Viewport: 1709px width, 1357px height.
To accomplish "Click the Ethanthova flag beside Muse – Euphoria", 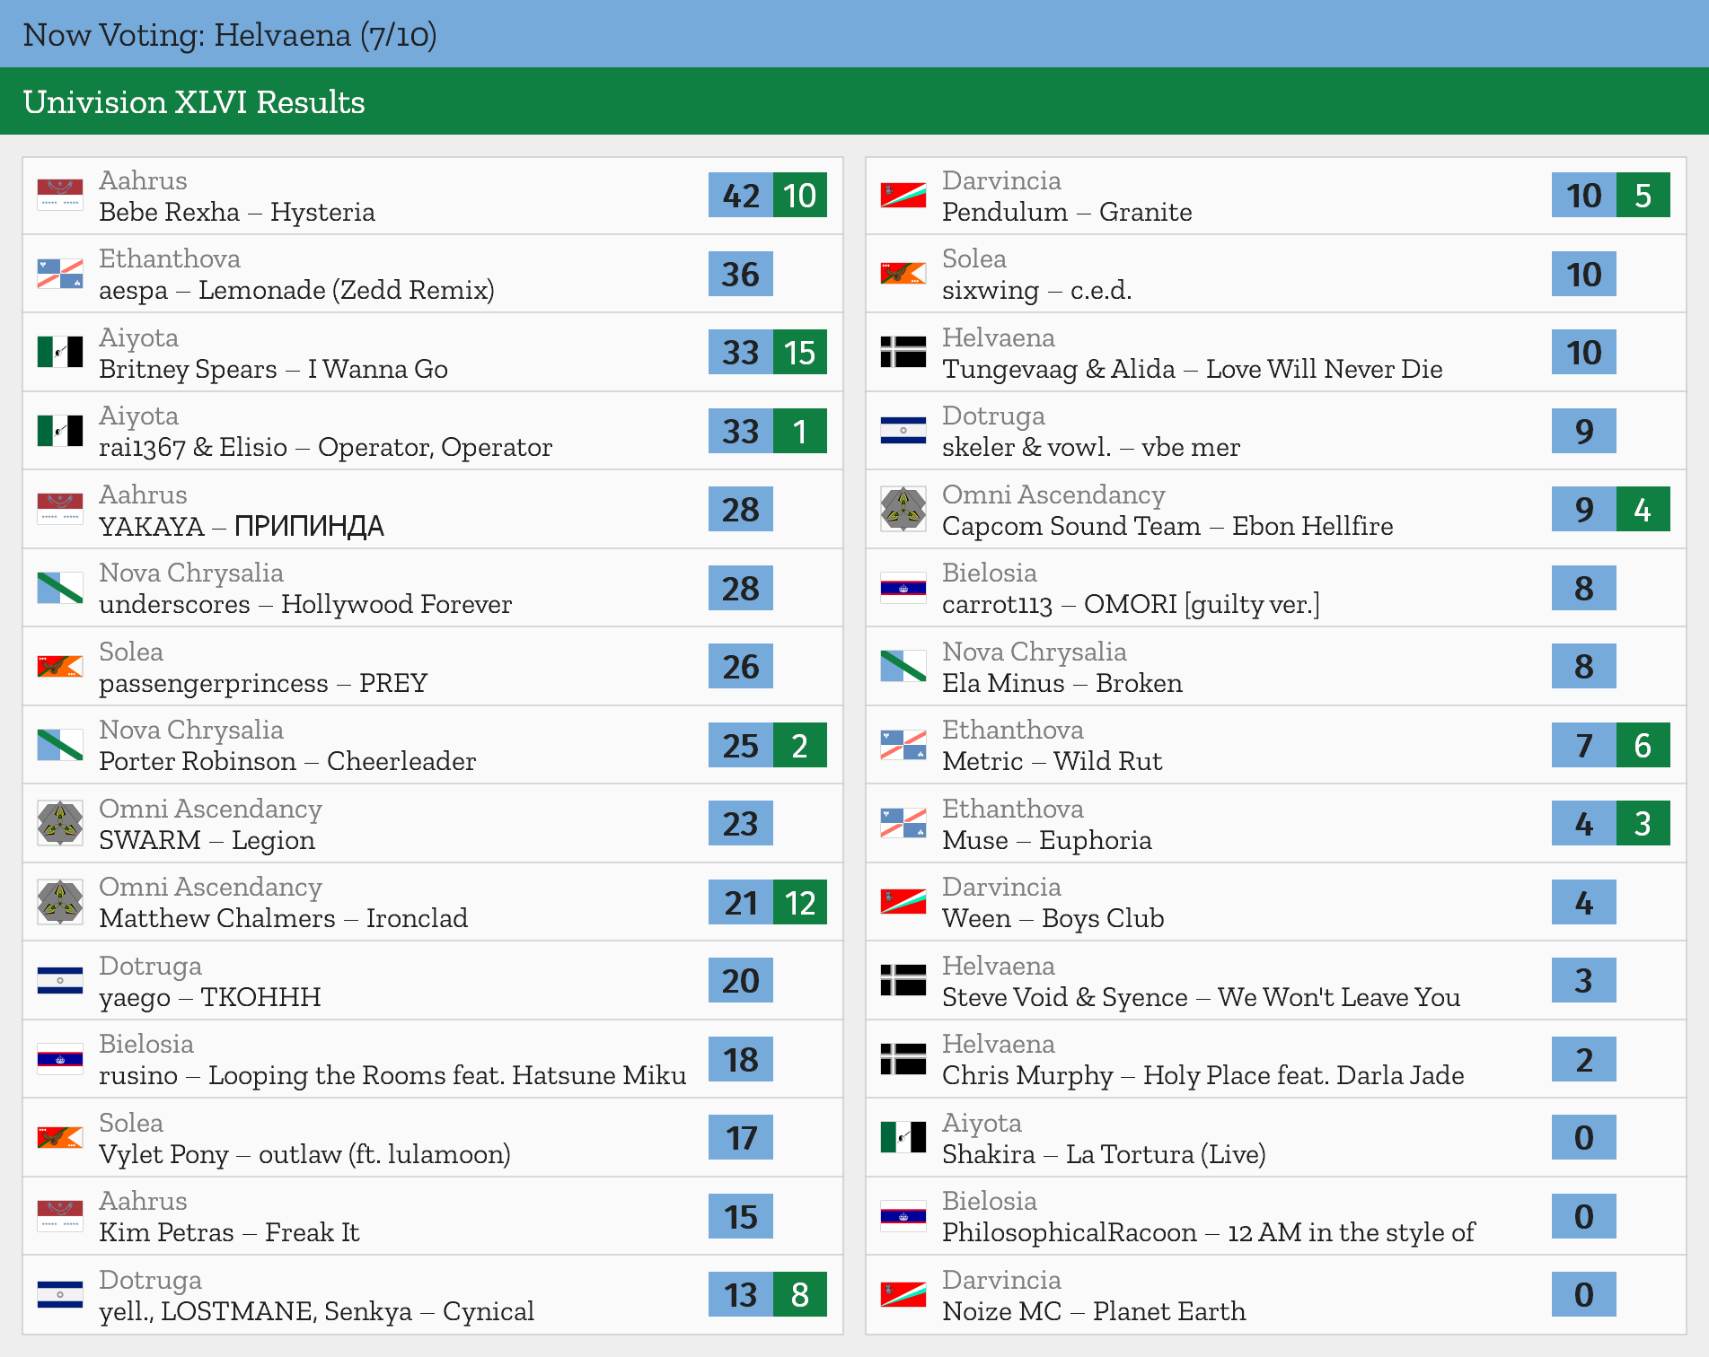I will pyautogui.click(x=903, y=824).
